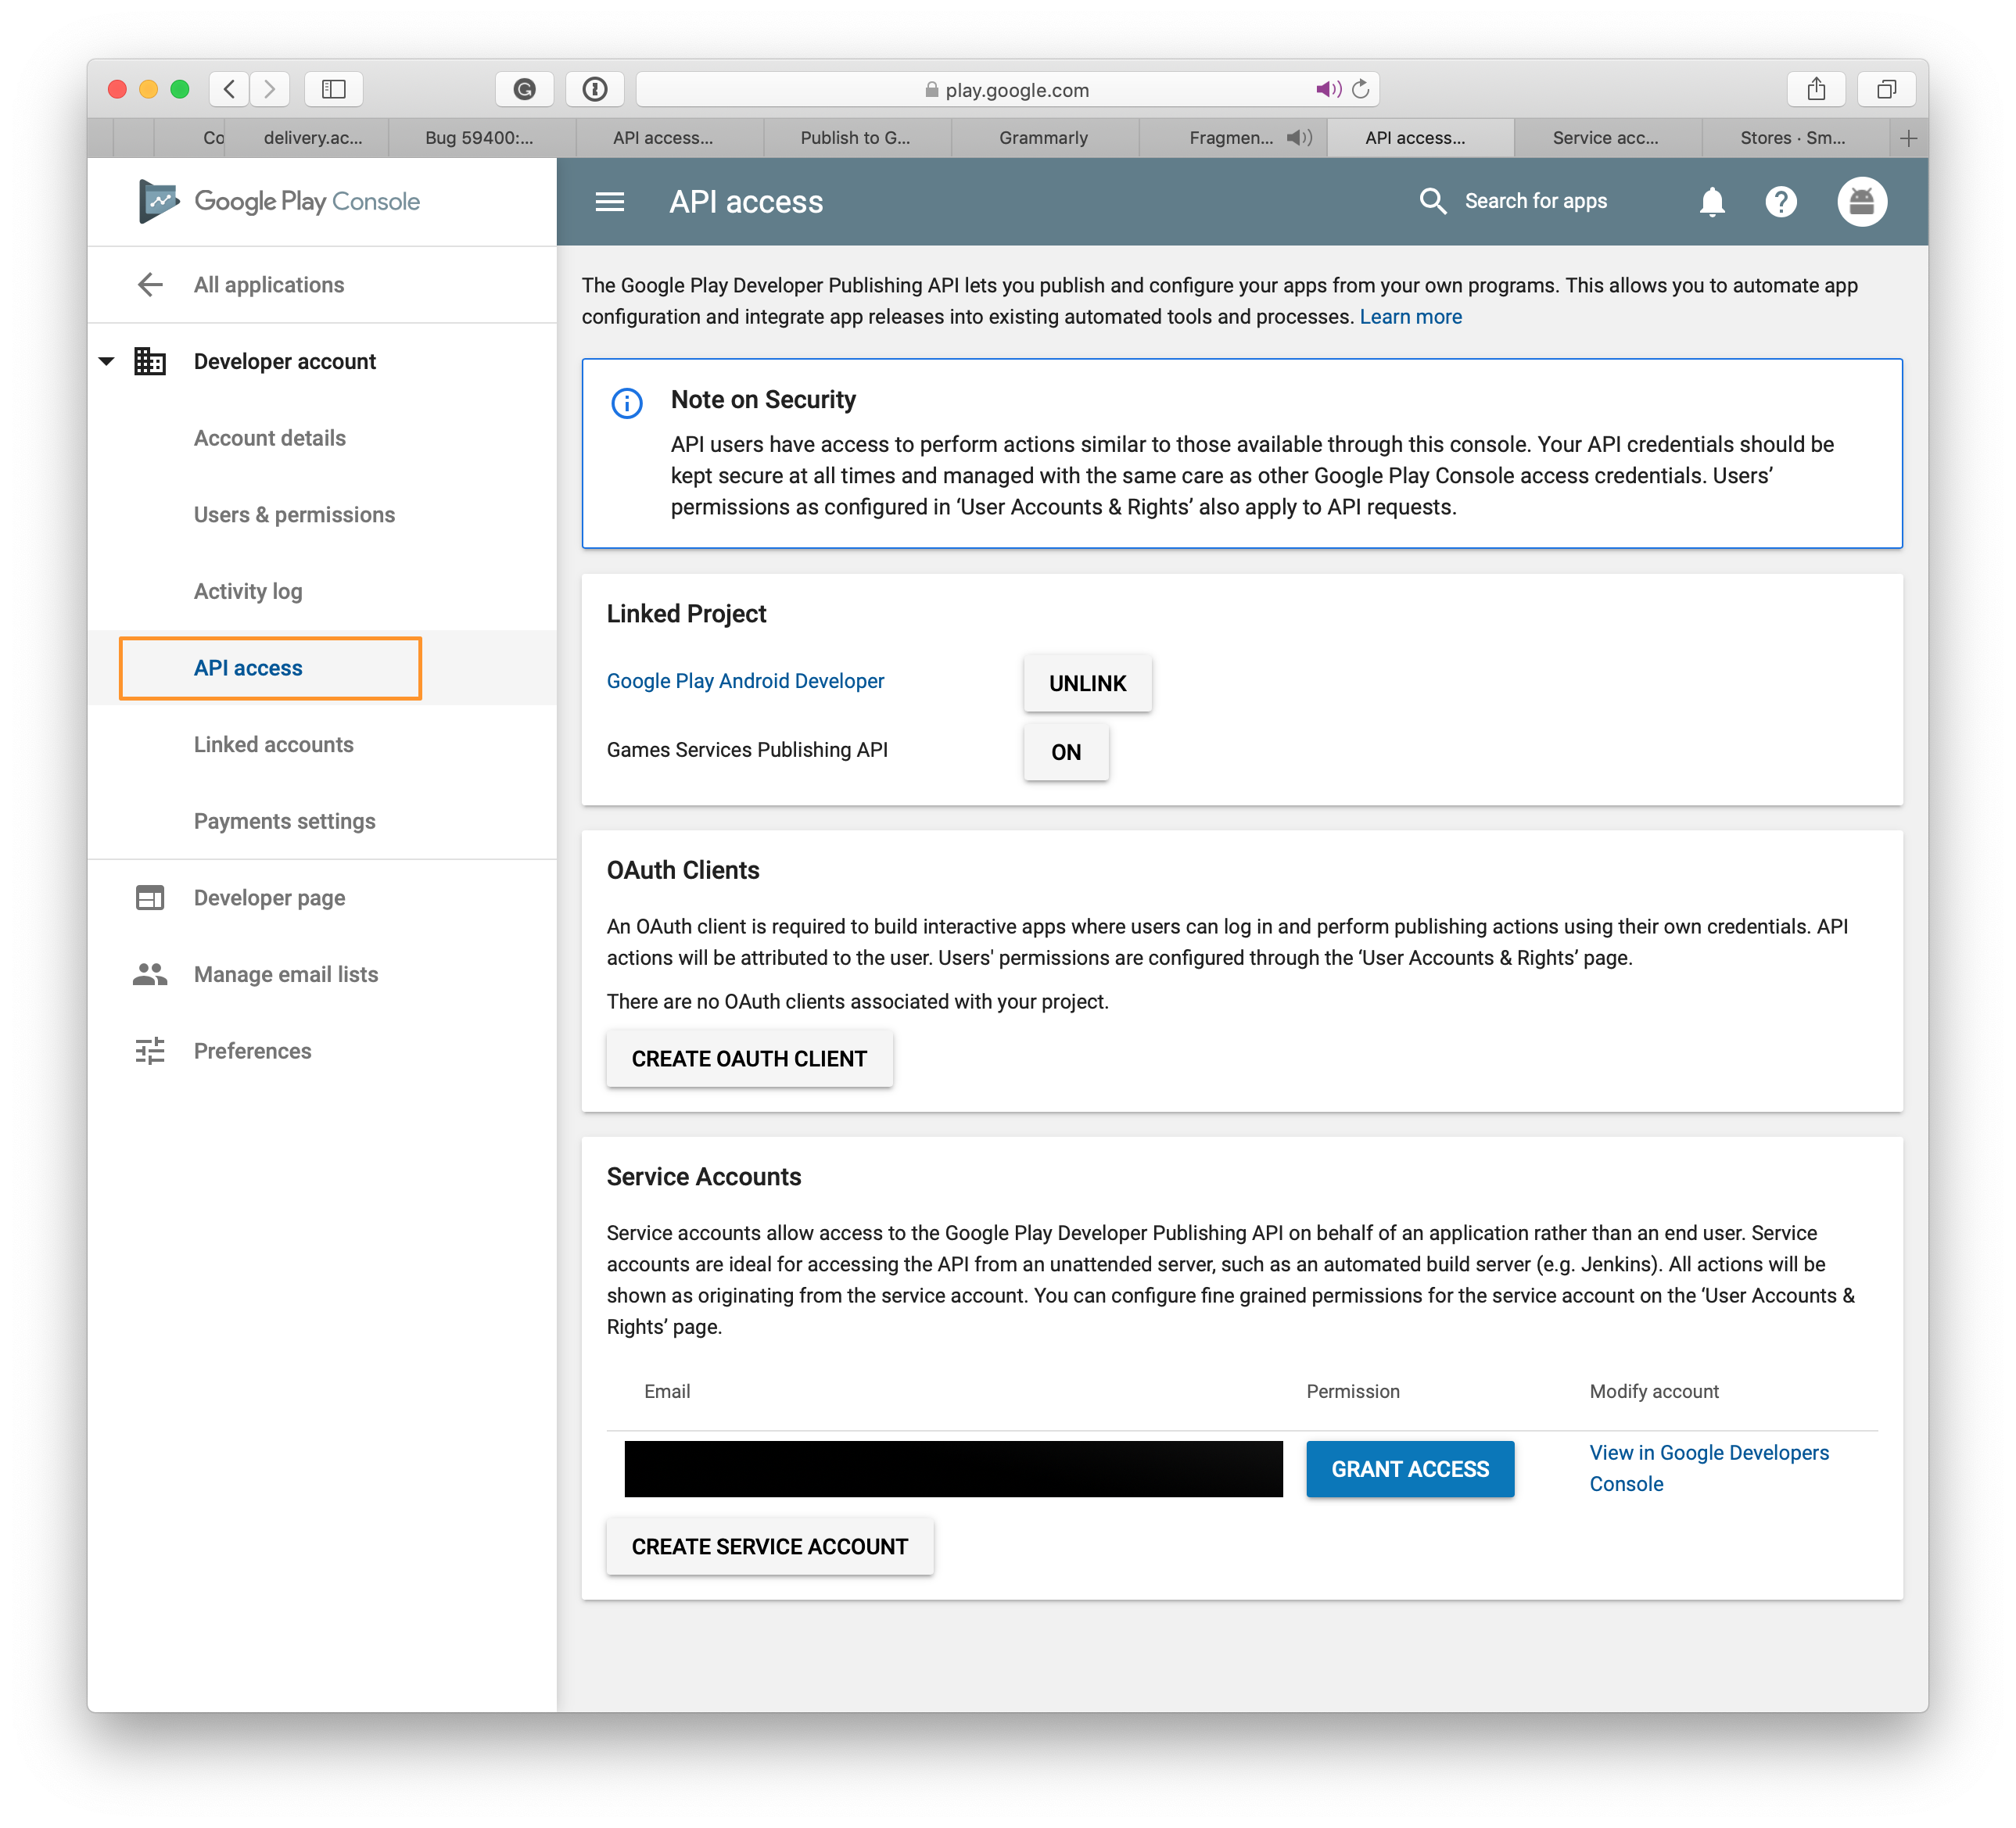This screenshot has height=1828, width=2016.
Task: Click the Google Play Android Developer link
Action: point(744,679)
